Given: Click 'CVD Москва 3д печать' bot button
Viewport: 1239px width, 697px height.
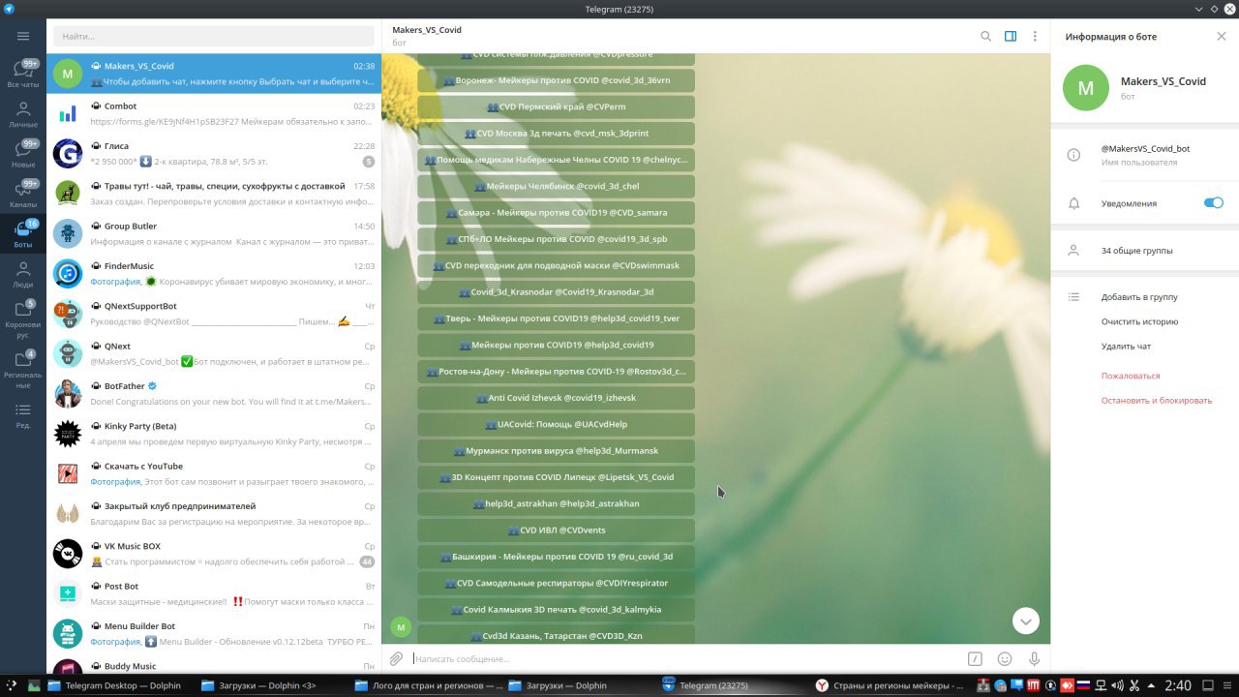Looking at the screenshot, I should click(556, 133).
